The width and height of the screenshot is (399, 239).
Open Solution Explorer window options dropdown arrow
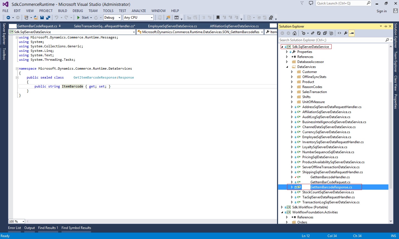point(381,26)
